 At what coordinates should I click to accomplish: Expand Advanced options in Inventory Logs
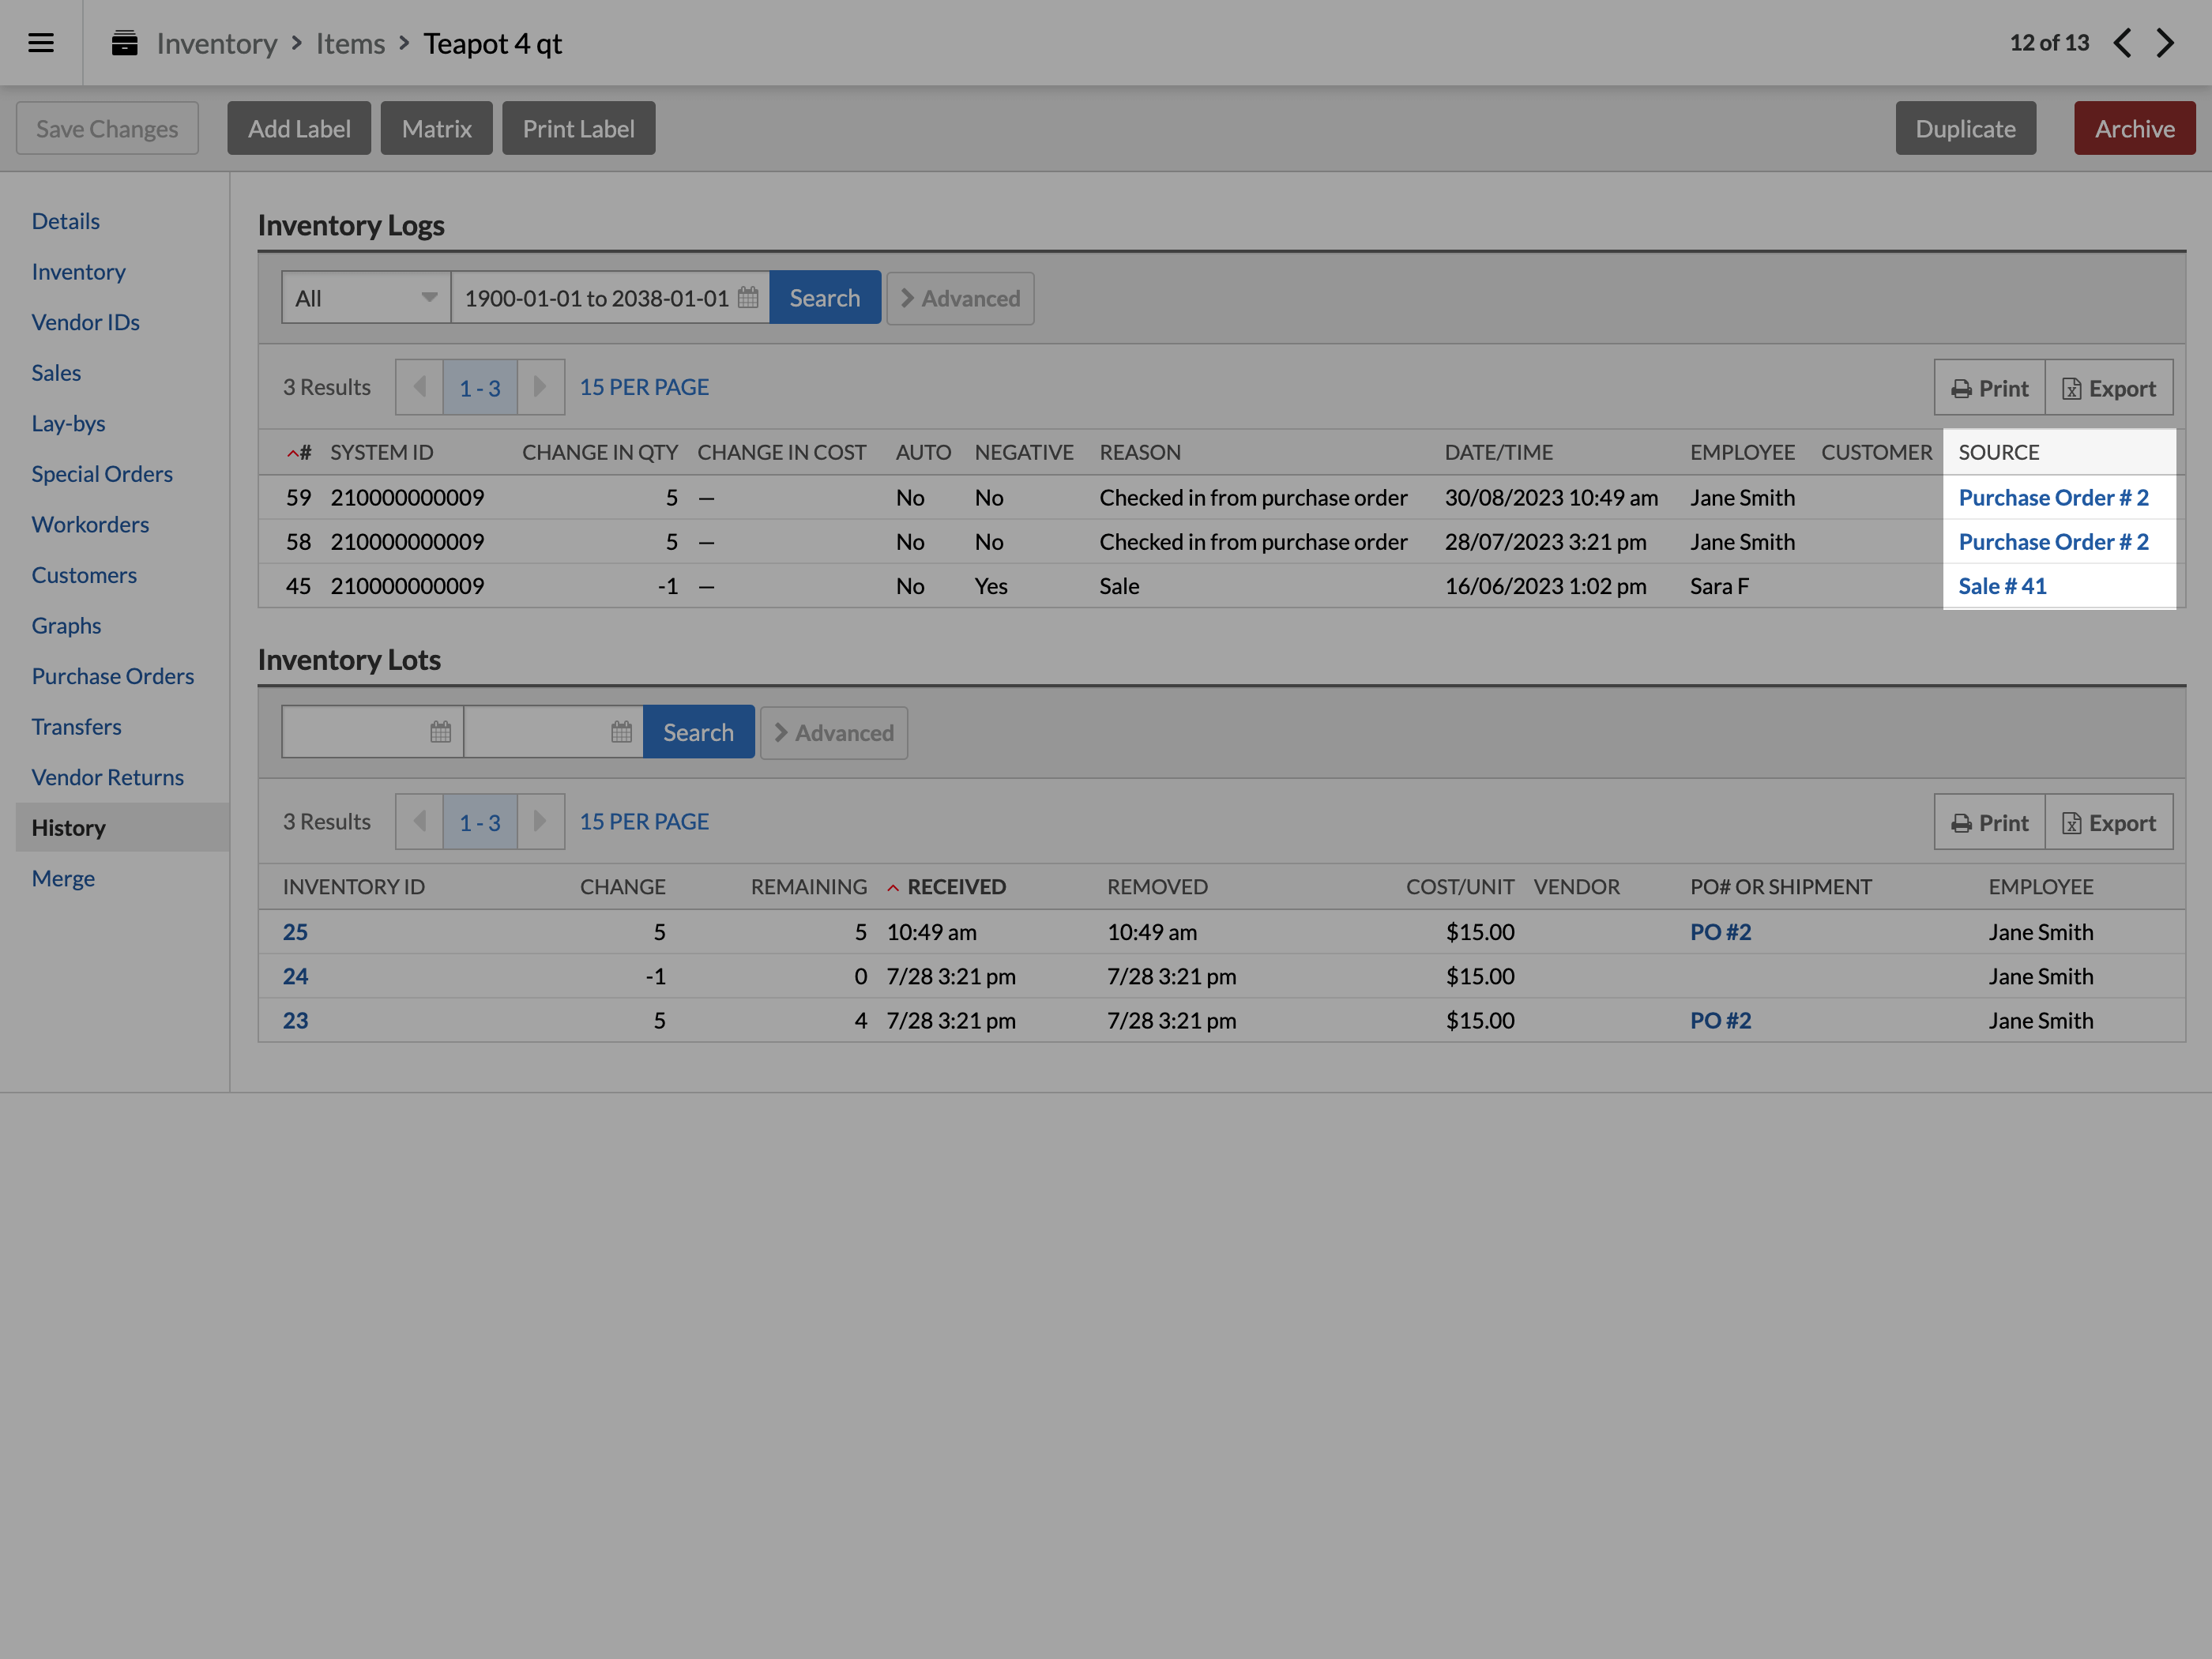[960, 298]
